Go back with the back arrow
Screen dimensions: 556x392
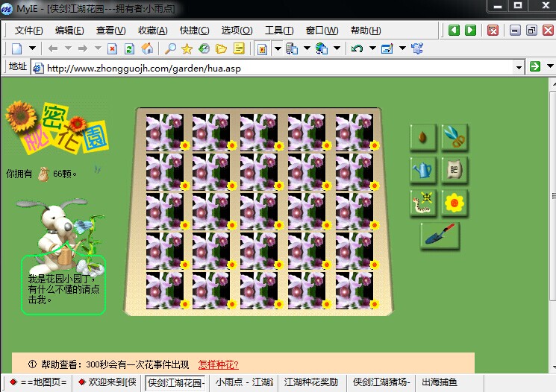point(53,48)
